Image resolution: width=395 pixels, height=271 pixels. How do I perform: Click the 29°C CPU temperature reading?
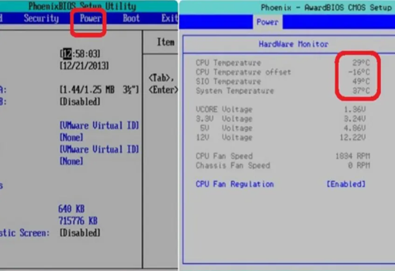[x=361, y=63]
